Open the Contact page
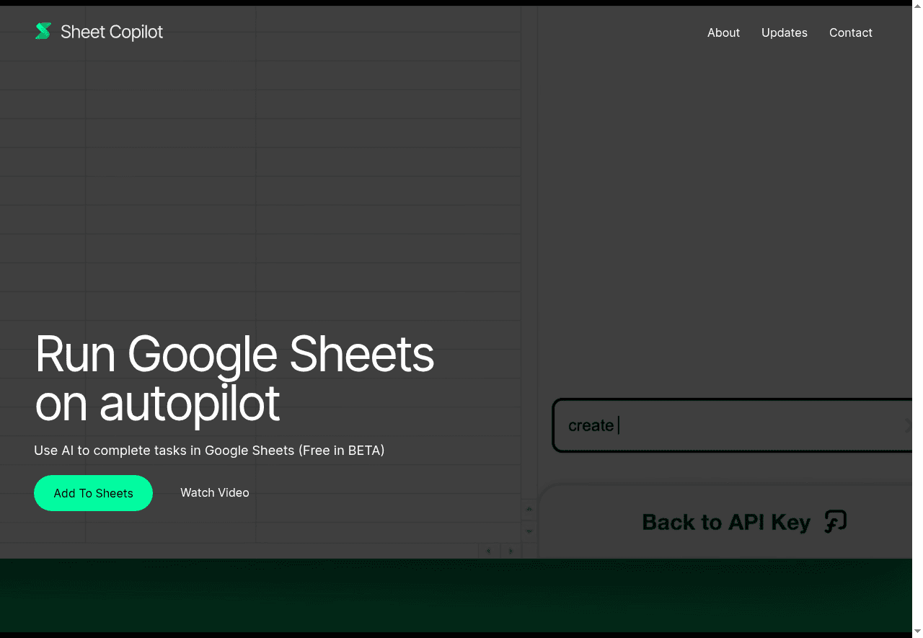923x638 pixels. 851,32
